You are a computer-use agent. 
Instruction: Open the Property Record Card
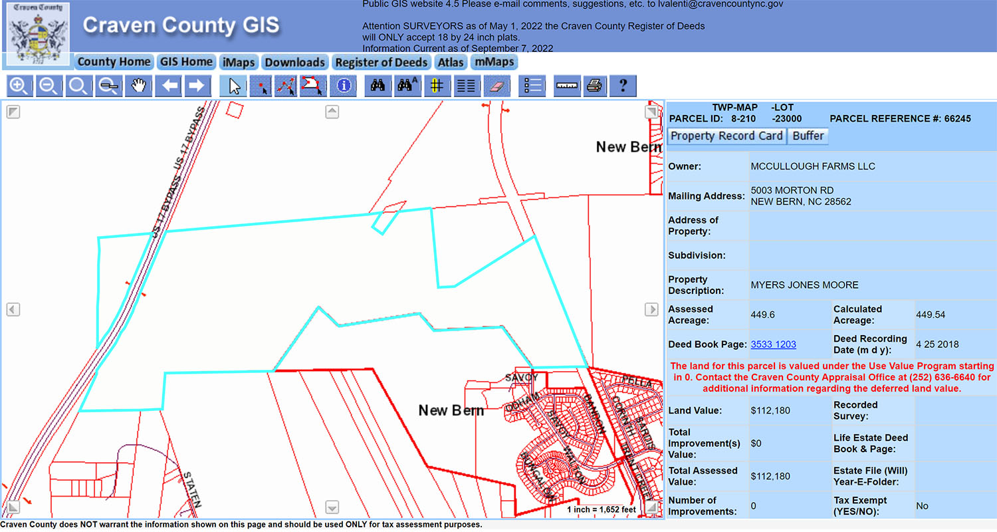[726, 136]
